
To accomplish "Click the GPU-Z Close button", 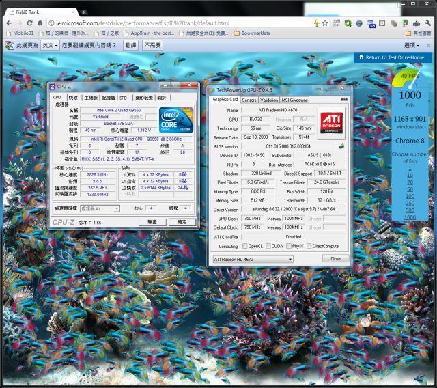I will click(335, 259).
